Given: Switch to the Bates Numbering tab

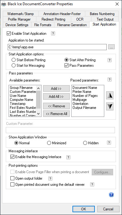Looking at the screenshot, I should coord(102,14).
